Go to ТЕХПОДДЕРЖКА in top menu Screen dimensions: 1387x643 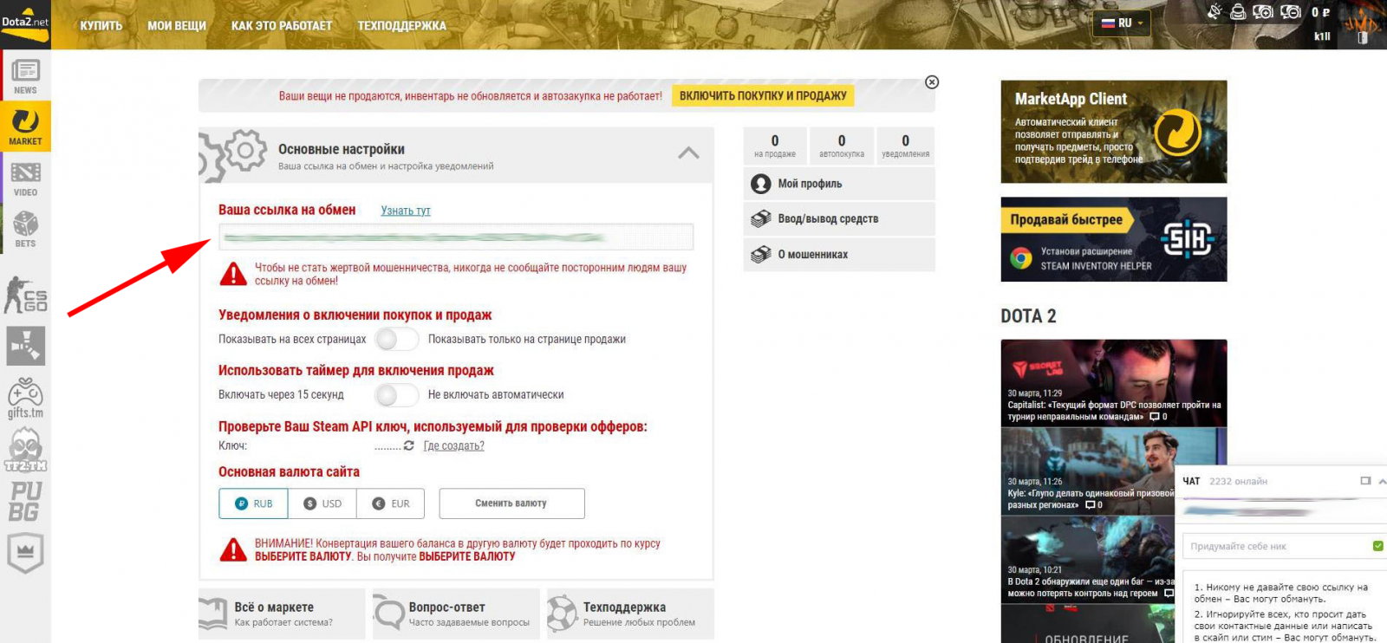(x=401, y=26)
